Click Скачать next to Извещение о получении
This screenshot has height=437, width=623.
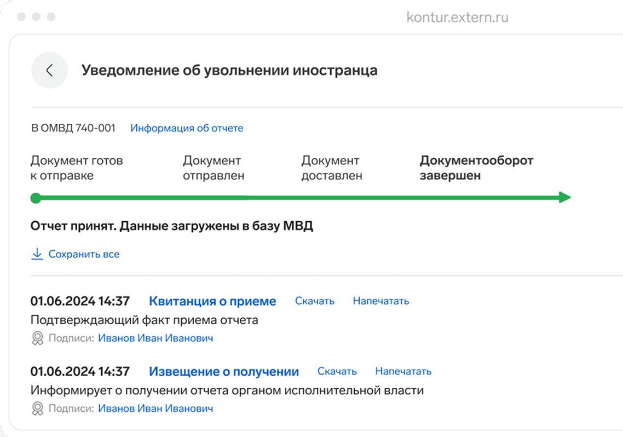coord(337,371)
